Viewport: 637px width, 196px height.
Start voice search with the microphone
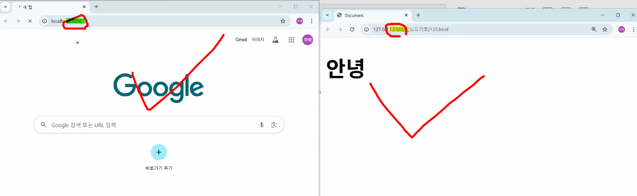click(x=262, y=125)
